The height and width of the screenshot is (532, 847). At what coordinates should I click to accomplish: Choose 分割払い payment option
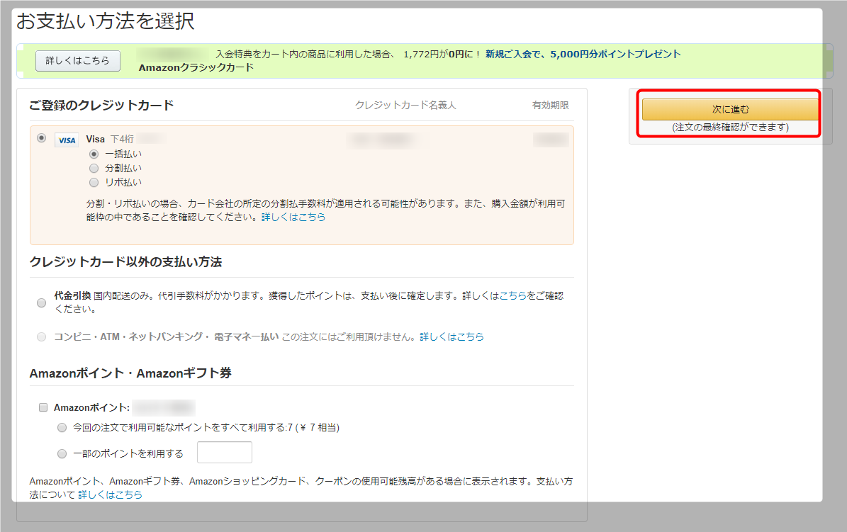[x=94, y=168]
